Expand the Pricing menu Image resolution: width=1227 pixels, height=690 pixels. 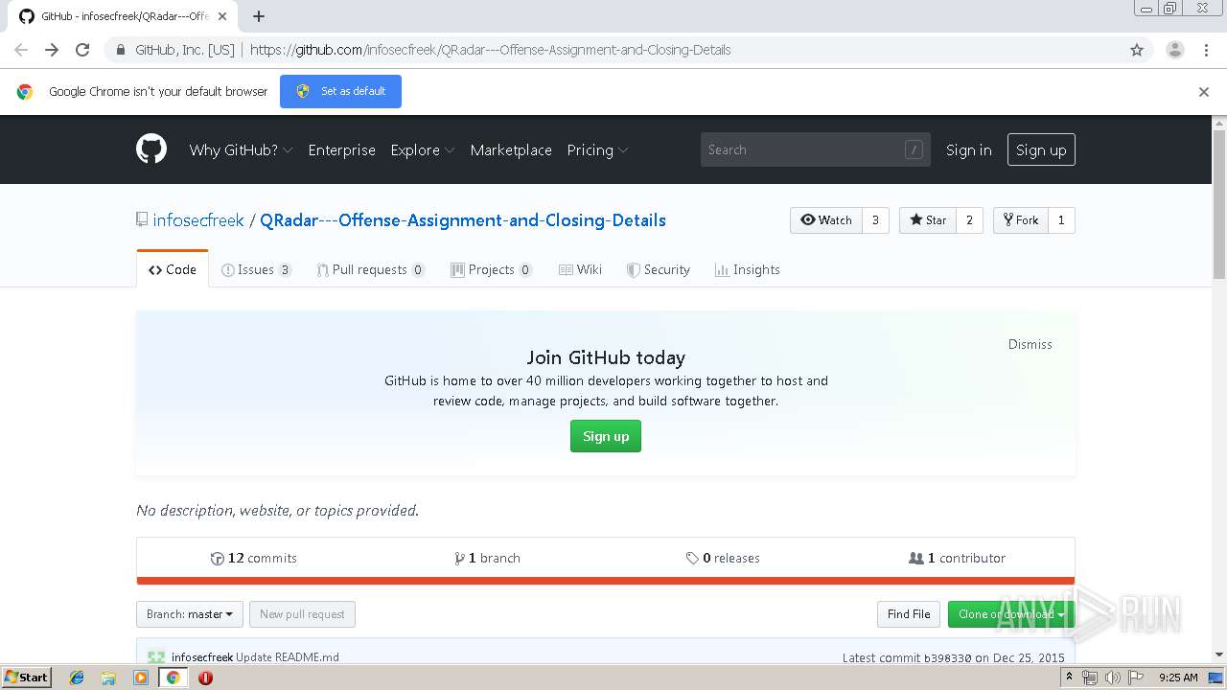pos(597,149)
